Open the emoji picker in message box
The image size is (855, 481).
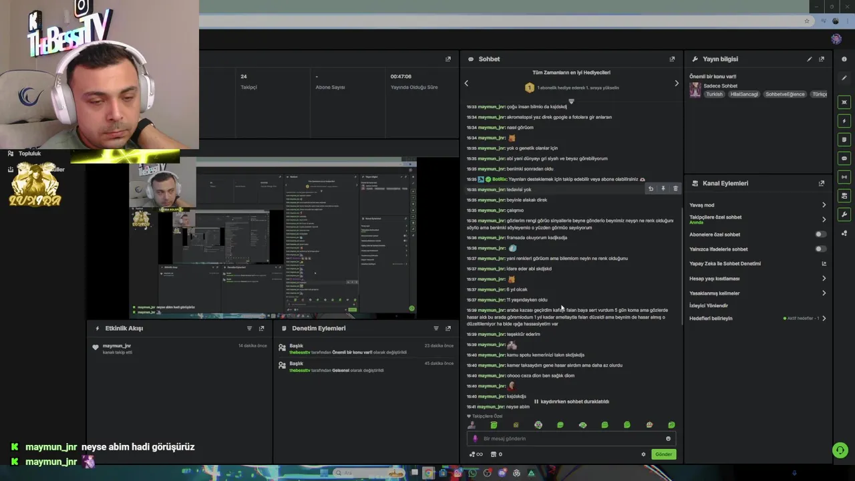click(x=668, y=439)
